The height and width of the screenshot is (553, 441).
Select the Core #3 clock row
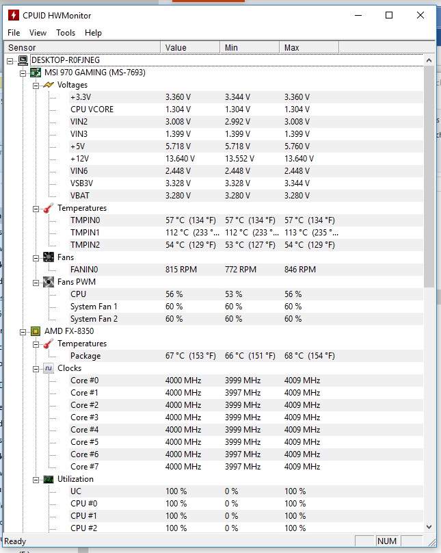coord(246,417)
